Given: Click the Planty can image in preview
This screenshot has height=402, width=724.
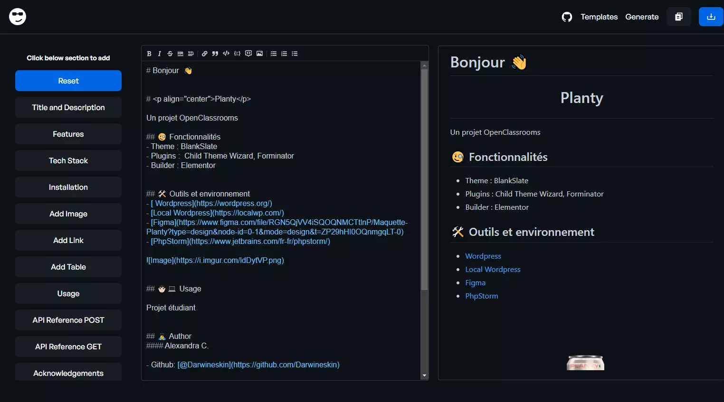Looking at the screenshot, I should tap(585, 363).
